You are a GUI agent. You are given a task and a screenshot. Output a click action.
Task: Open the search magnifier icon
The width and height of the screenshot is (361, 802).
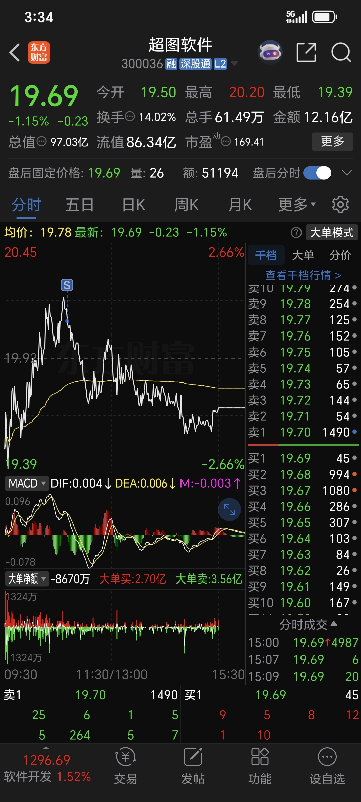[341, 53]
